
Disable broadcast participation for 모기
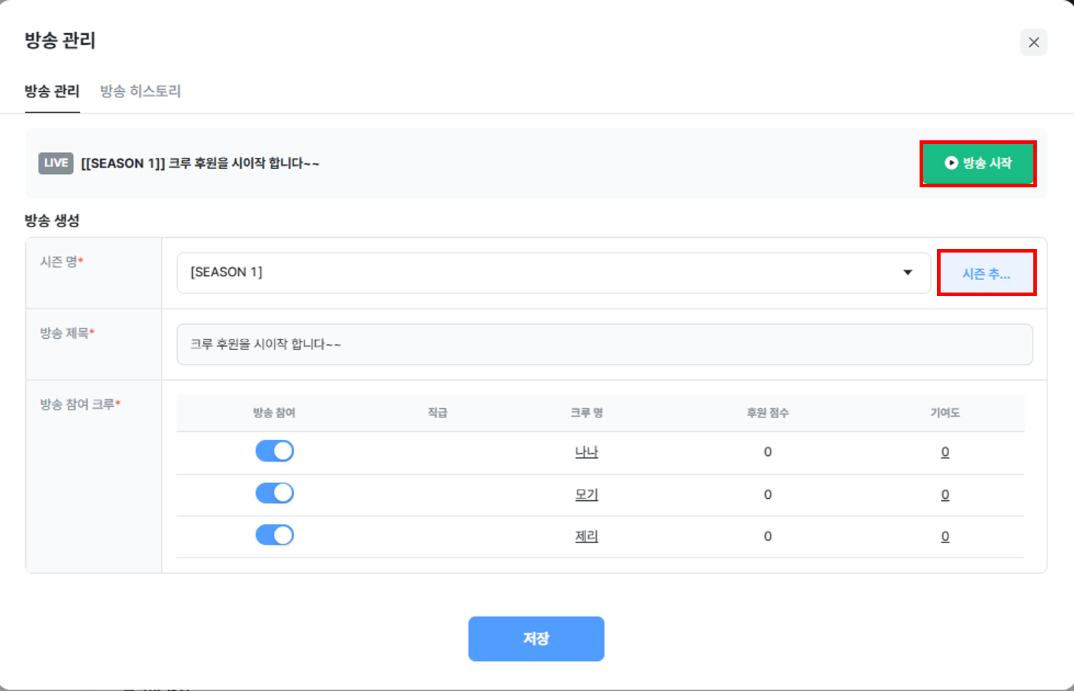tap(274, 493)
